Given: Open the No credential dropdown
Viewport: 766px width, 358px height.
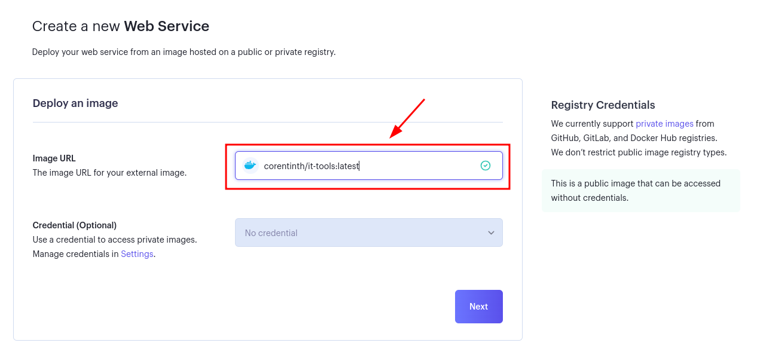Looking at the screenshot, I should tap(369, 232).
